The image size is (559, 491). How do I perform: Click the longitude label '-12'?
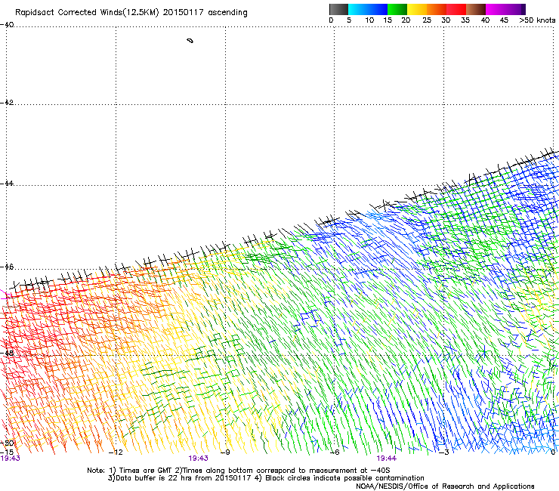pos(116,452)
